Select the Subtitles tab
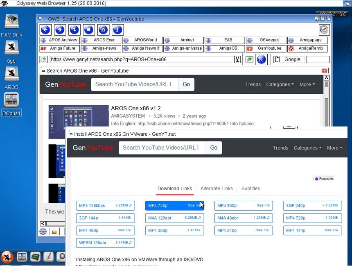The height and width of the screenshot is (266, 352). click(x=250, y=189)
